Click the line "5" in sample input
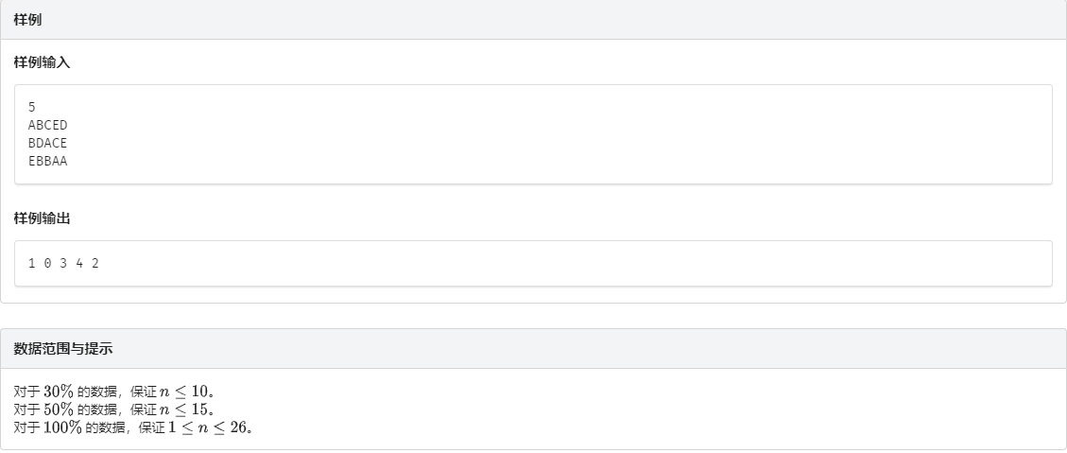The image size is (1067, 453). (32, 107)
